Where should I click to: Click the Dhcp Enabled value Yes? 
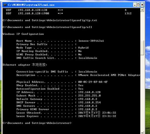click(81, 85)
